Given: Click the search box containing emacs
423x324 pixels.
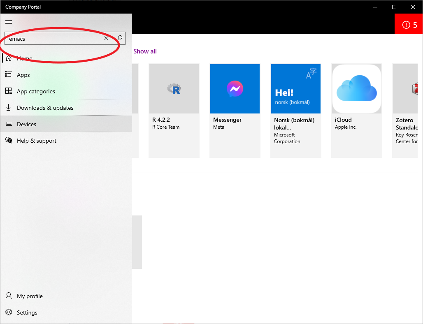Looking at the screenshot, I should coord(65,38).
